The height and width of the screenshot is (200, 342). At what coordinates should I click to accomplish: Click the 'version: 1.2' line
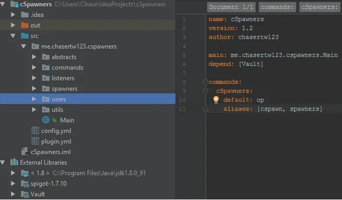point(230,28)
